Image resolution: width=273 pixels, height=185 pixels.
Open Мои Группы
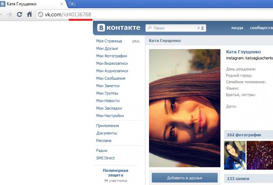(x=107, y=93)
